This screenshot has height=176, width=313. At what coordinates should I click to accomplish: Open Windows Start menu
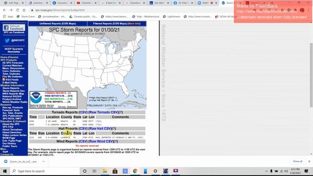[5, 171]
